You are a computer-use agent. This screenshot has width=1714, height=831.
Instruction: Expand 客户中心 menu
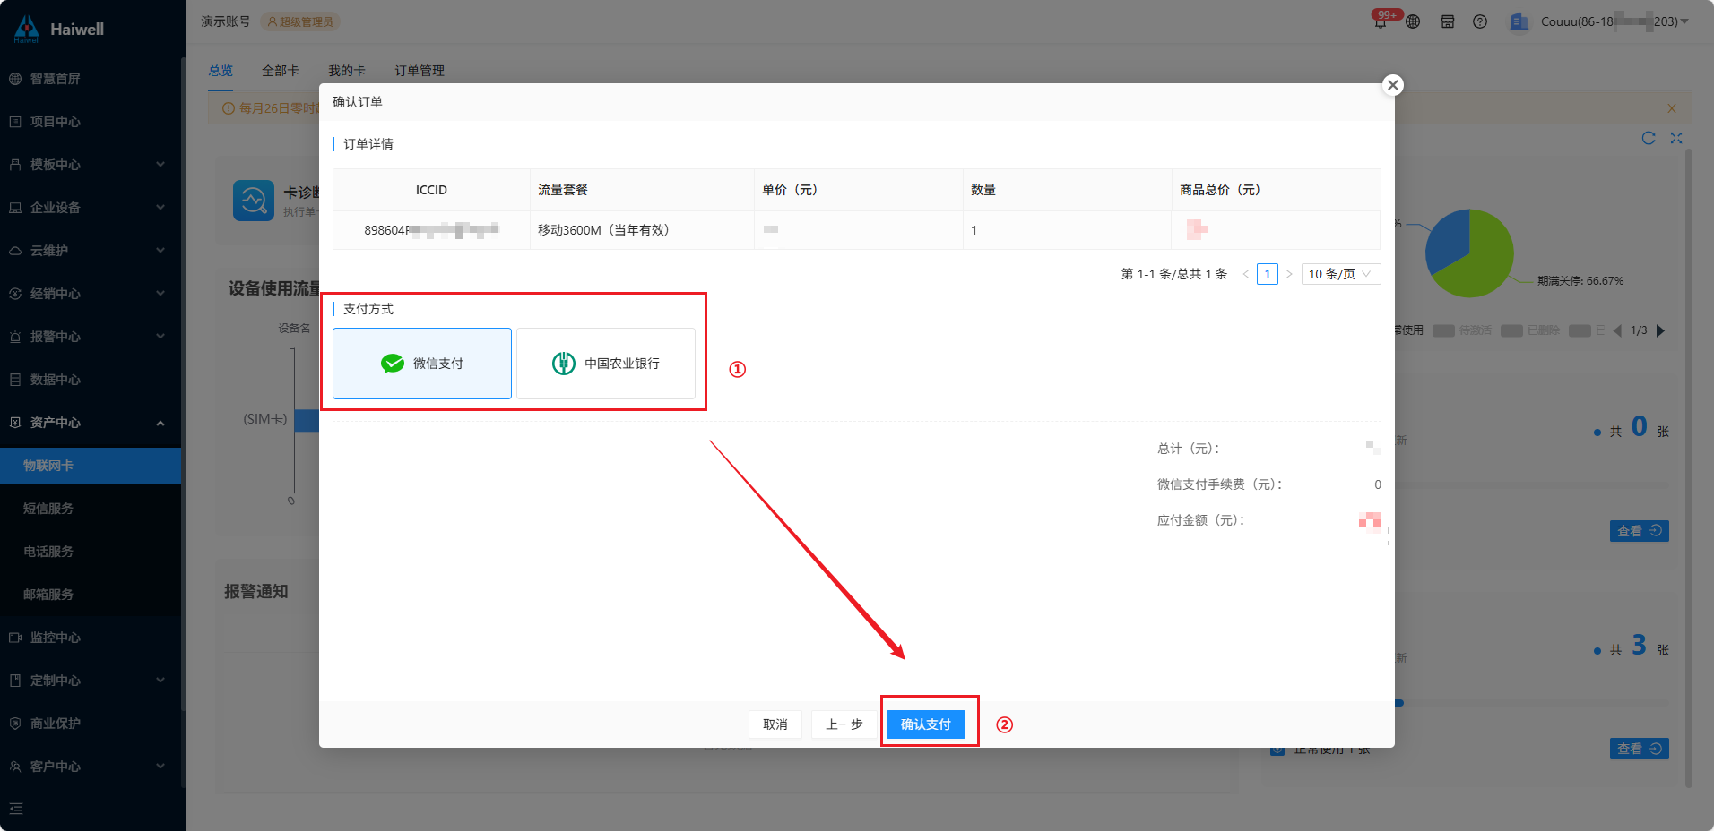click(91, 767)
